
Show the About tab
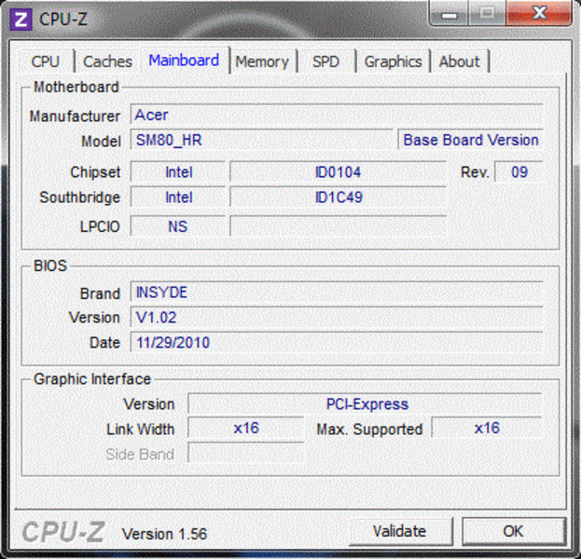click(x=459, y=61)
